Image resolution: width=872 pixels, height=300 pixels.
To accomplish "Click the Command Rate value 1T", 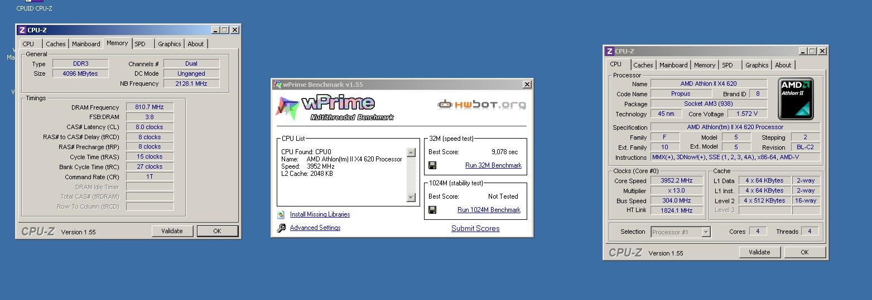I will (x=150, y=177).
